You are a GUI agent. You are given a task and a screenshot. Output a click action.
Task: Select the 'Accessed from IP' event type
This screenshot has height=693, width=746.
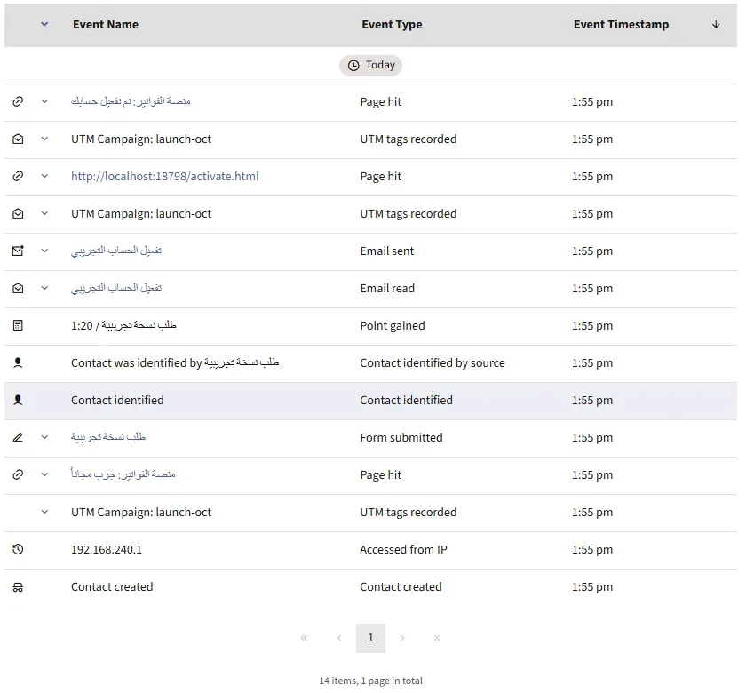click(x=403, y=550)
